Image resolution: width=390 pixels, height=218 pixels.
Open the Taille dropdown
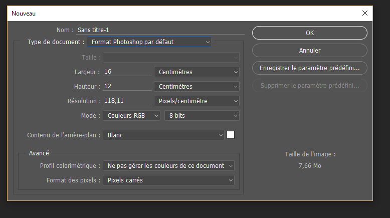[x=171, y=58]
